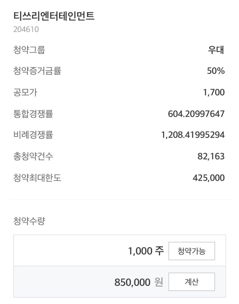Click the 공모가 label
Viewport: 239px width, 304px height.
coord(25,93)
